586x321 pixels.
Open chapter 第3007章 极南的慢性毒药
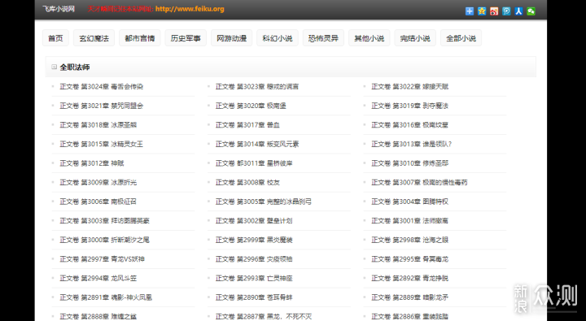coord(419,183)
